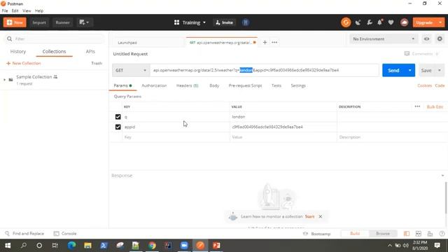
Task: Click the New button
Action: (x=15, y=22)
